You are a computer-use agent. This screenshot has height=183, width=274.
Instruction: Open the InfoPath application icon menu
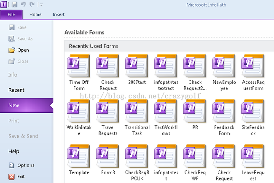coord(4,4)
